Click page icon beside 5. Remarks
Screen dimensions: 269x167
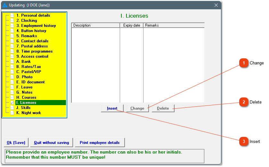(x=12, y=36)
